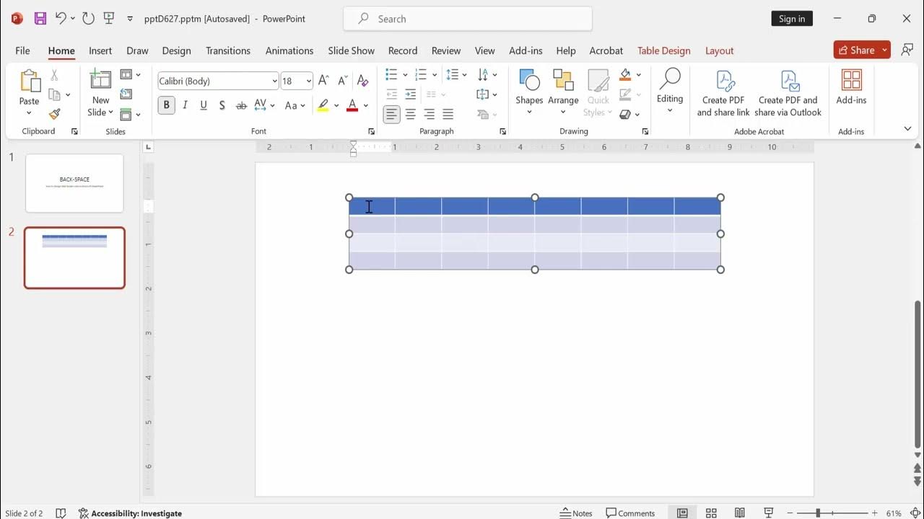Open the Arrange objects icon
Screen dimensions: 924x519
(x=563, y=80)
